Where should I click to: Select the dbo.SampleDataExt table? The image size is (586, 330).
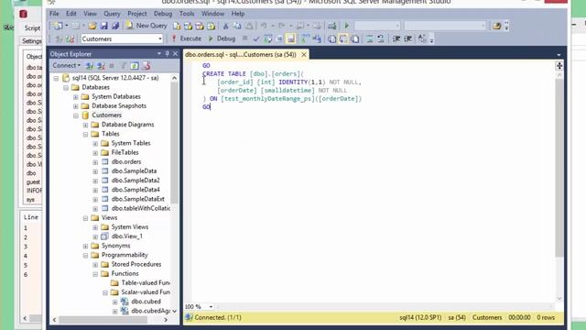[x=138, y=199]
